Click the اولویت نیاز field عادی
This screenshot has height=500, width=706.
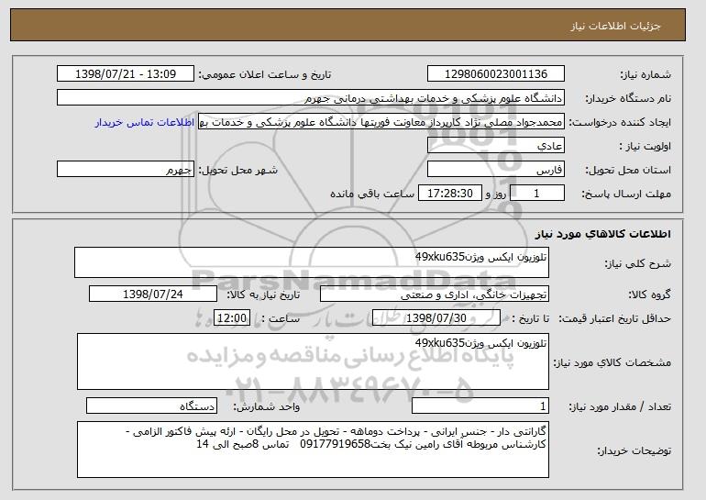coord(496,146)
